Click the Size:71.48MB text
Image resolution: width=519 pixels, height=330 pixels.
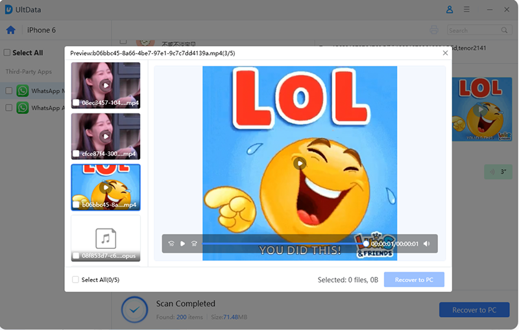229,317
